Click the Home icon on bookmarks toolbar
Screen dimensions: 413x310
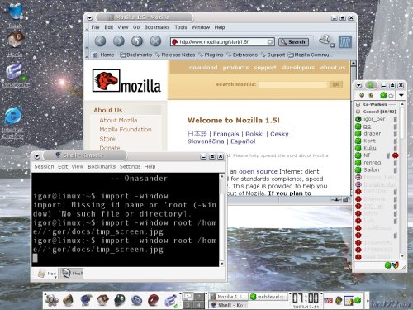coord(95,55)
